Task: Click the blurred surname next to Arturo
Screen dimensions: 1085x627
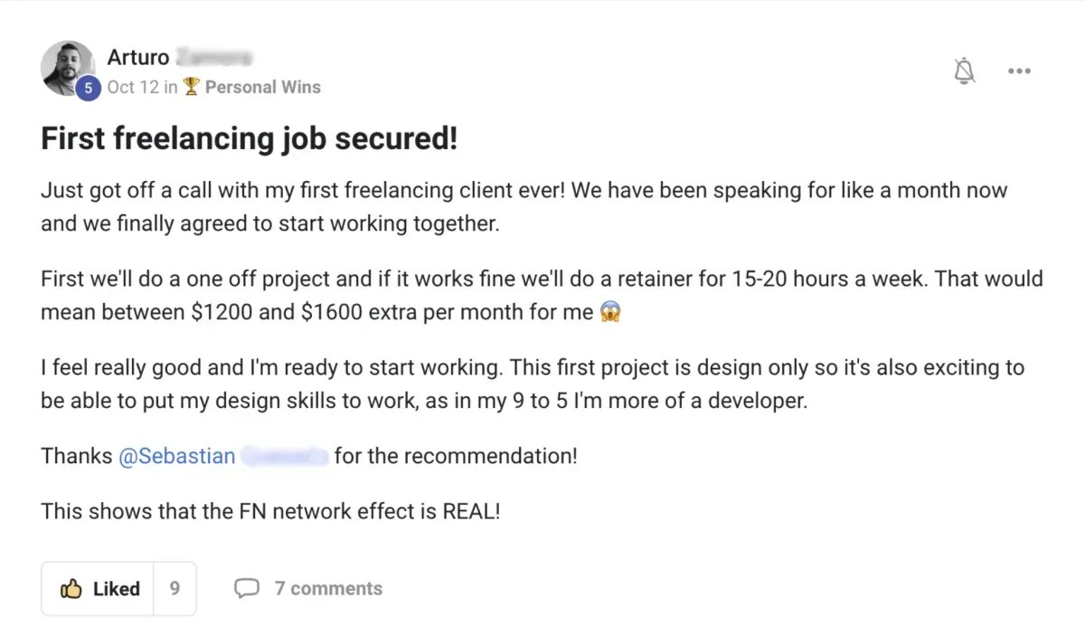Action: (214, 57)
